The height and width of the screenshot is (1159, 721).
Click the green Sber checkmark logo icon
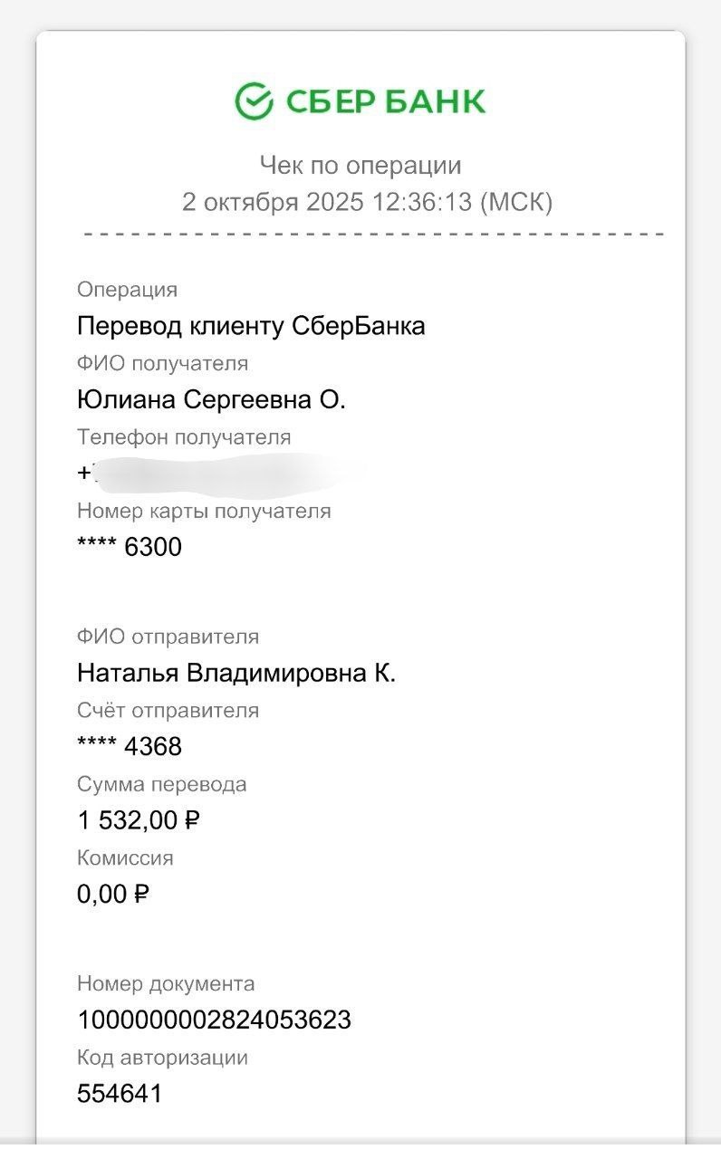click(254, 101)
